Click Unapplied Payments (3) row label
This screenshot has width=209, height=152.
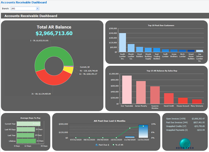tap(177, 130)
